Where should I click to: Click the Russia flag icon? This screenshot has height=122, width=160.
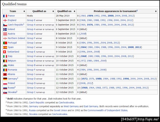click(x=5, y=88)
